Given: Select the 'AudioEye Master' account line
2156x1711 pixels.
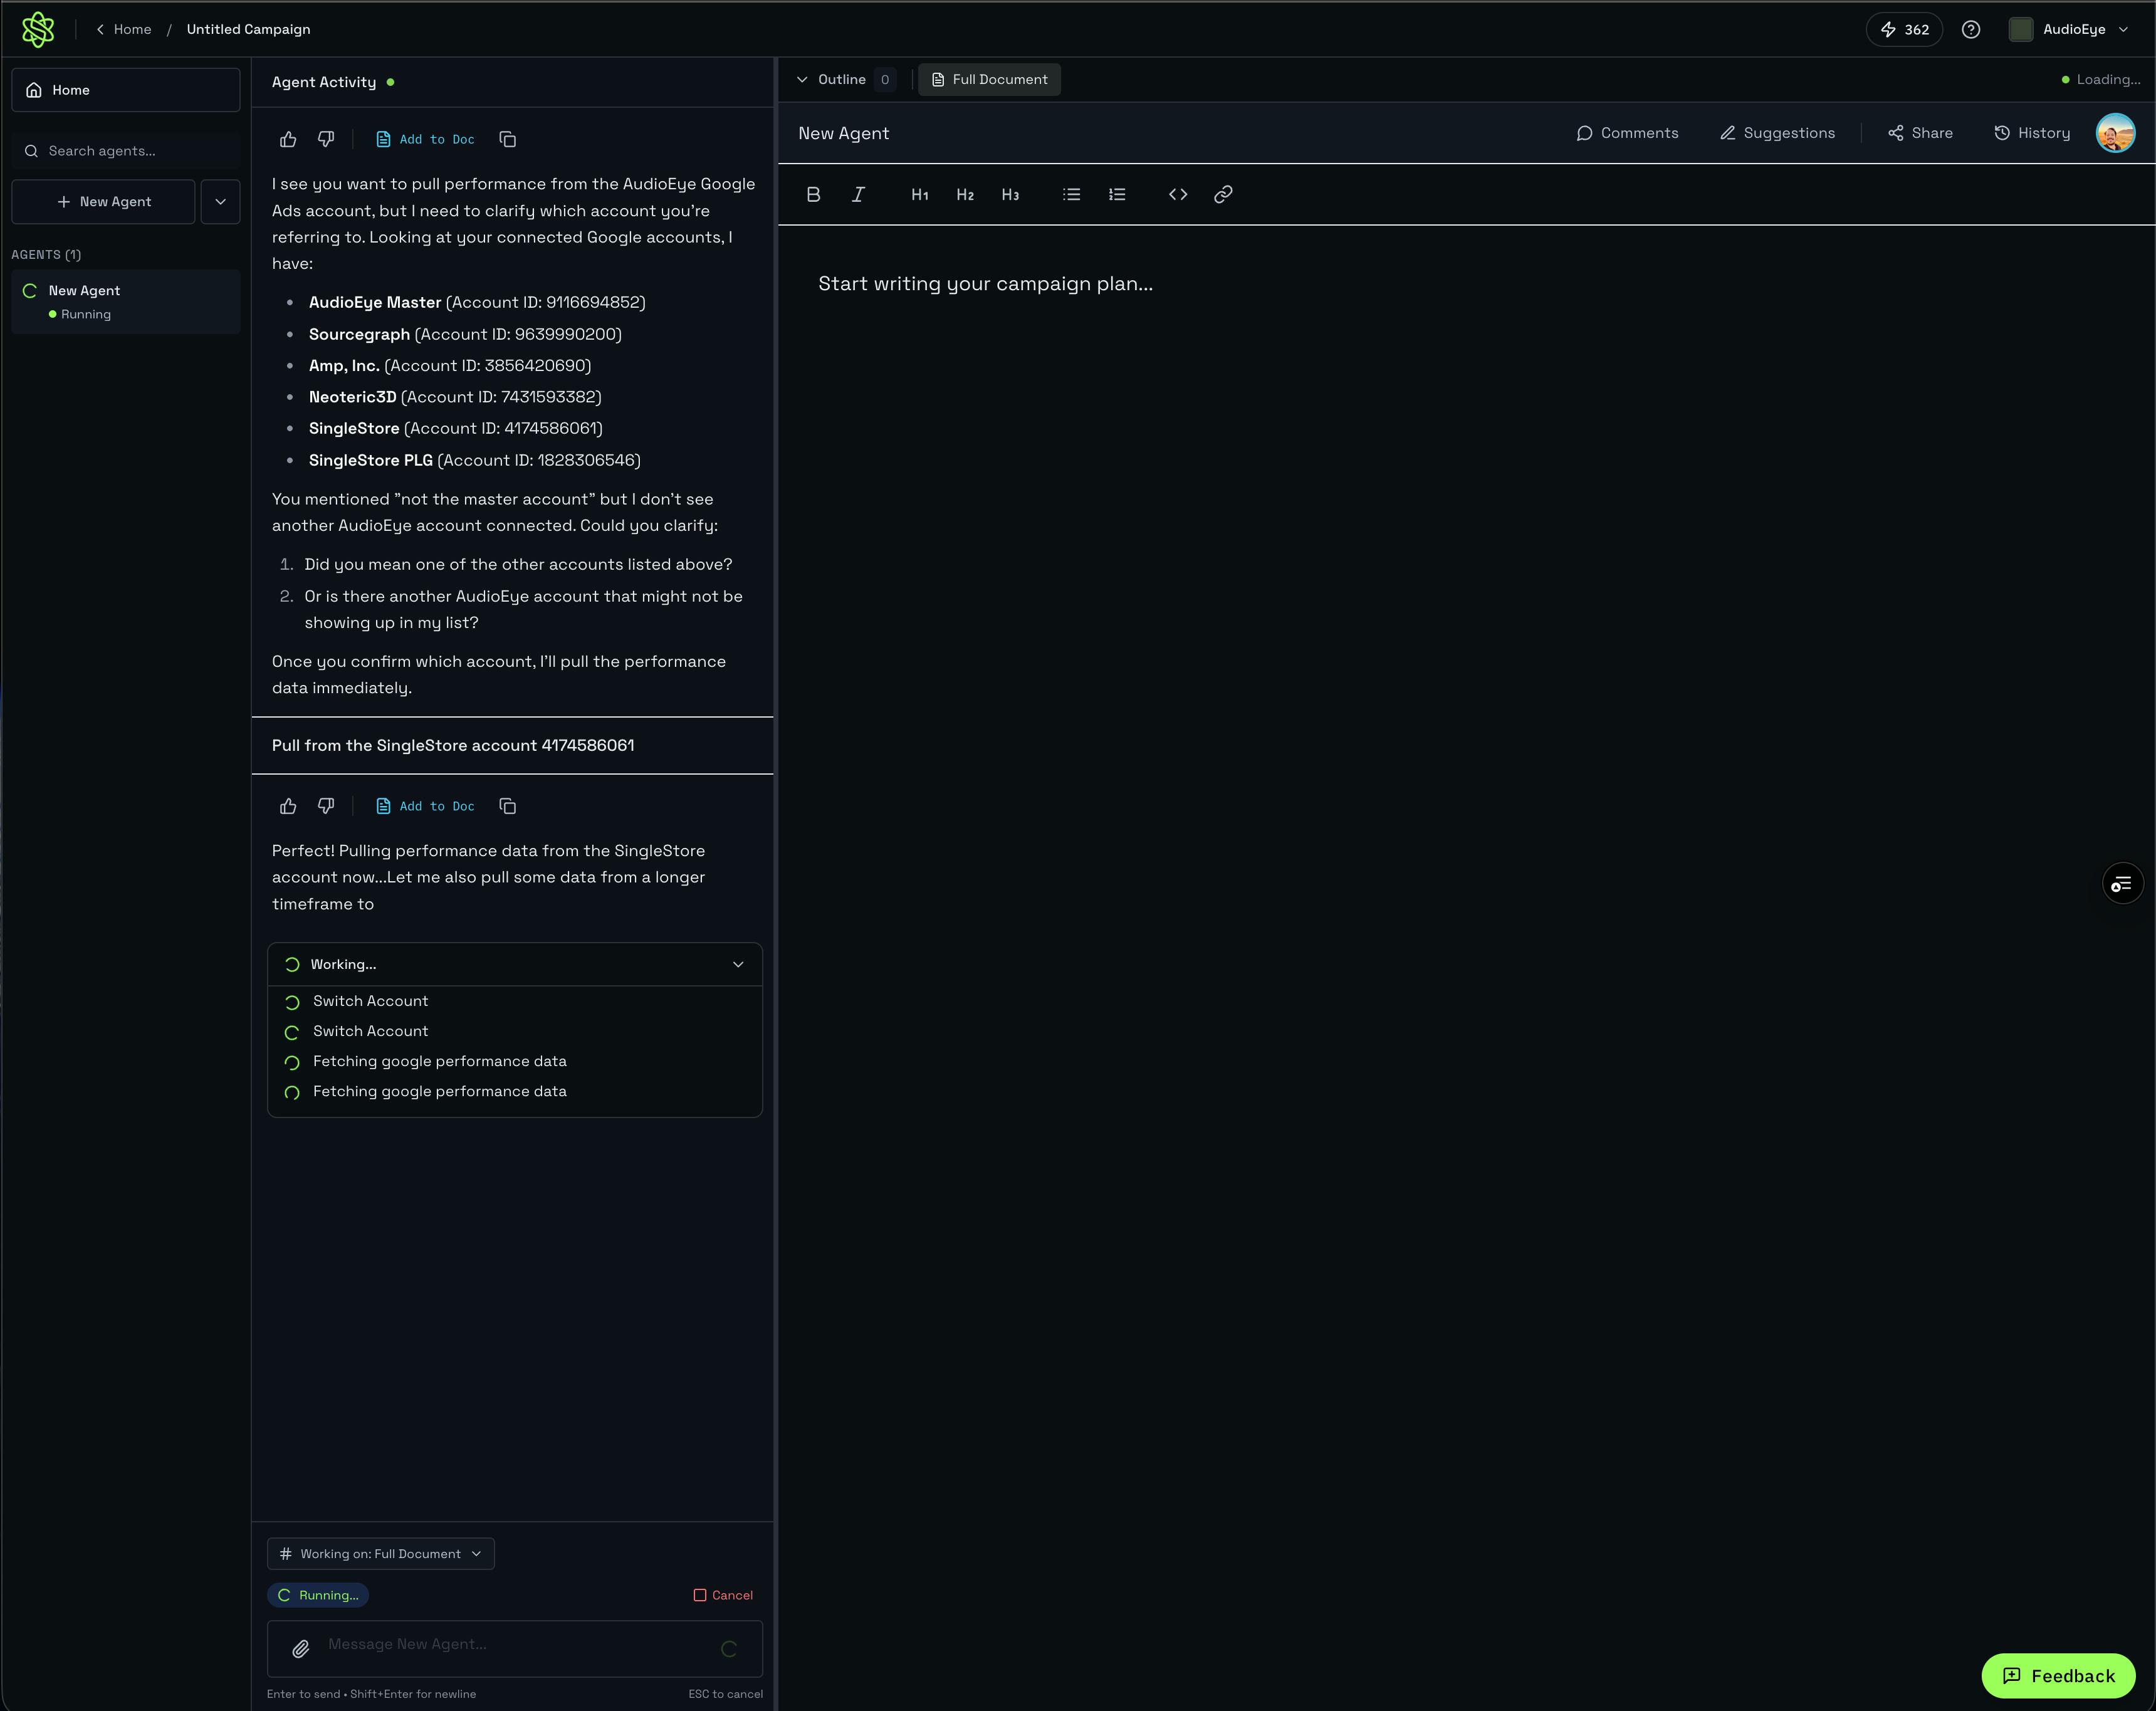Looking at the screenshot, I should point(477,302).
